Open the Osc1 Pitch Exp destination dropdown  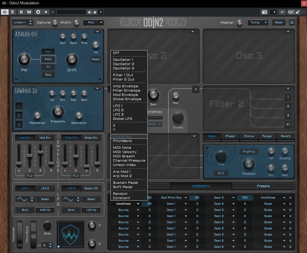(x=173, y=198)
